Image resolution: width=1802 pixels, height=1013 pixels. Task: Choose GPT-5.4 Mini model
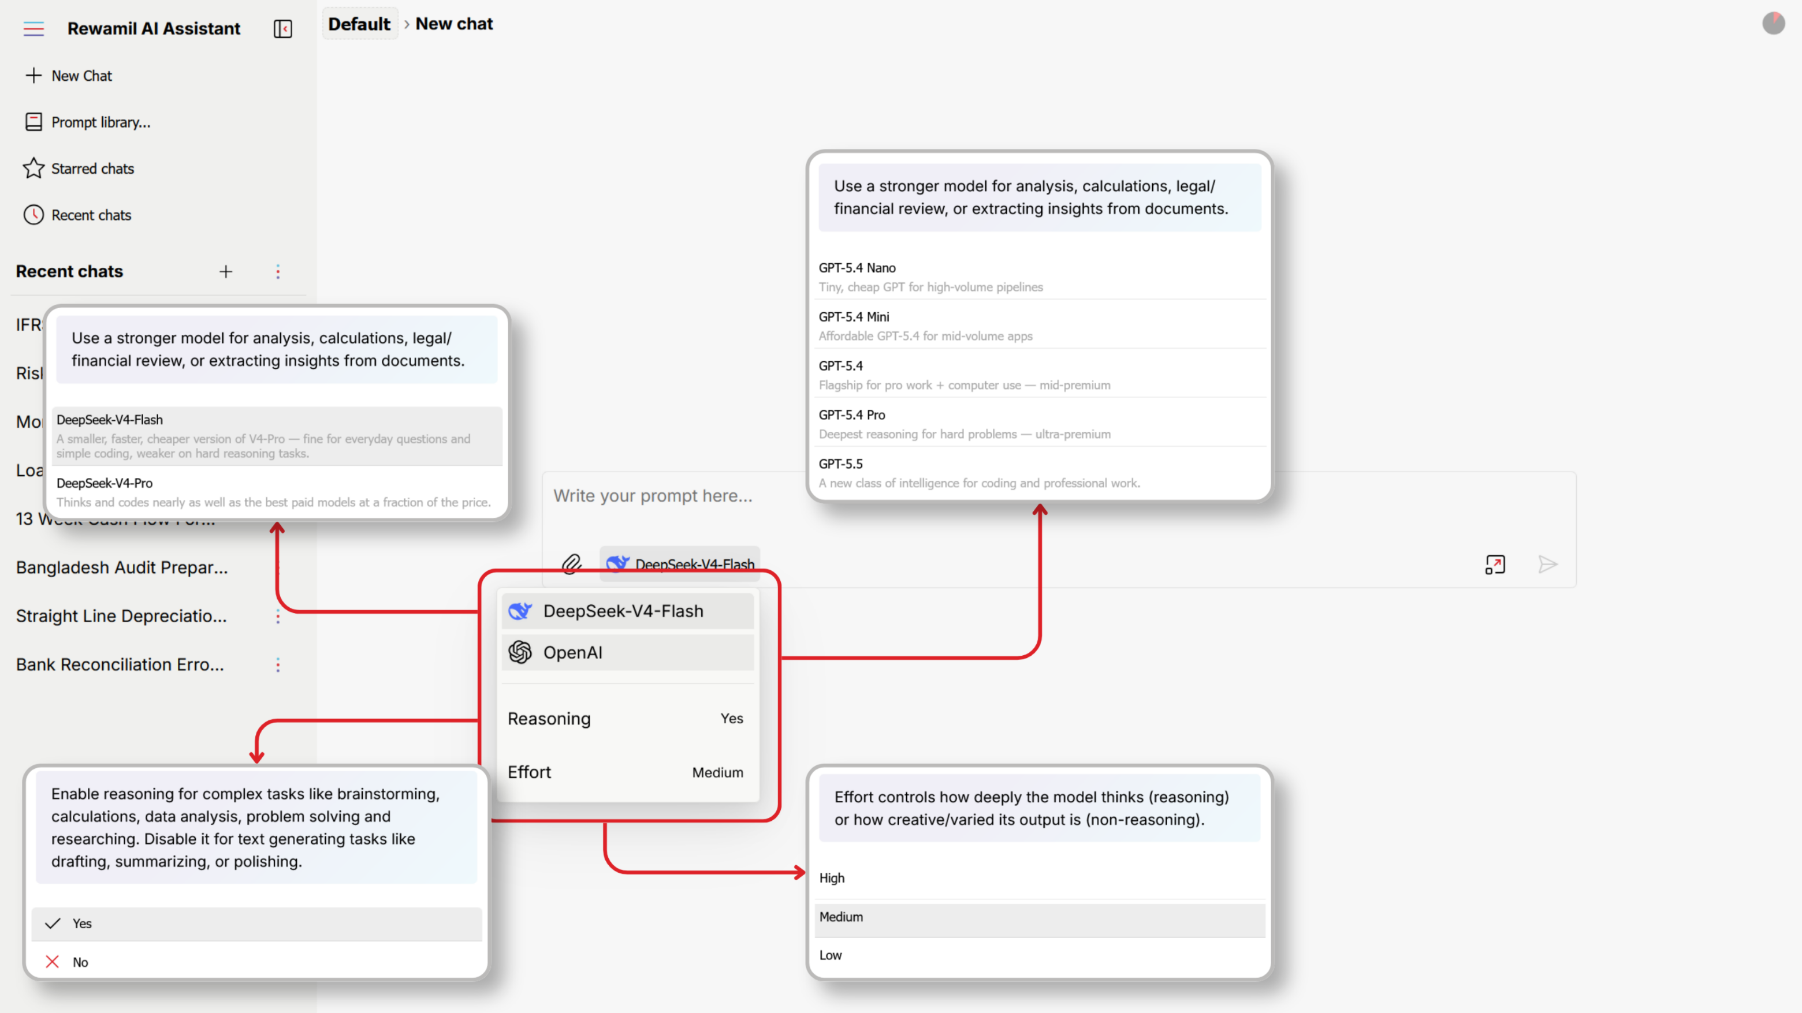(x=1040, y=326)
